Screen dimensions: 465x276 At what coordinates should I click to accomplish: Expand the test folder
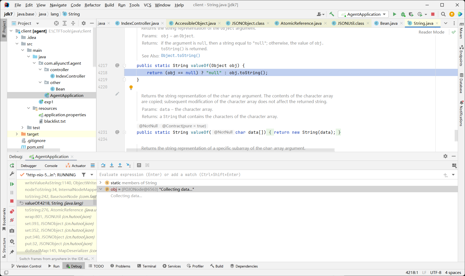click(x=23, y=128)
